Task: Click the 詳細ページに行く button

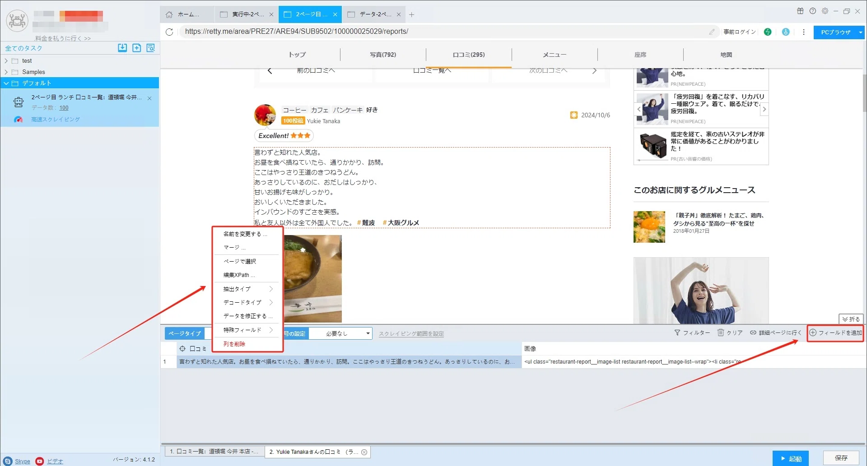Action: [776, 333]
